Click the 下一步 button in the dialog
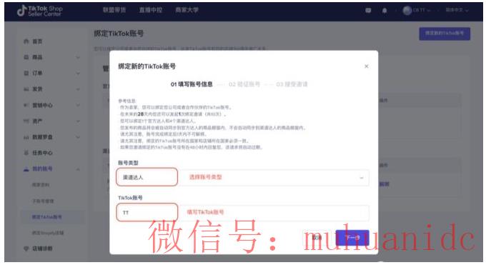Viewport: 486px width, 265px height. (x=352, y=238)
